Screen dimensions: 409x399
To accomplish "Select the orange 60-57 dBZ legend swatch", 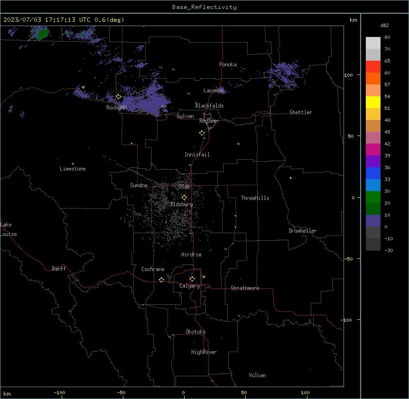I will [x=373, y=78].
